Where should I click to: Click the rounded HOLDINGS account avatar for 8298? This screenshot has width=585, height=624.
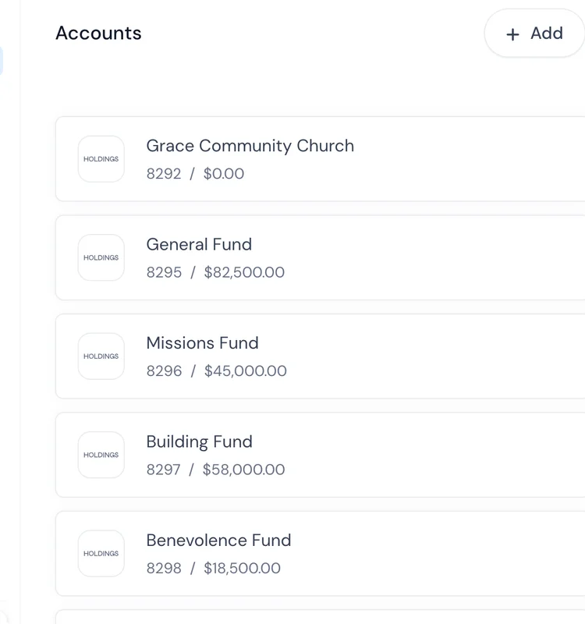click(x=101, y=553)
